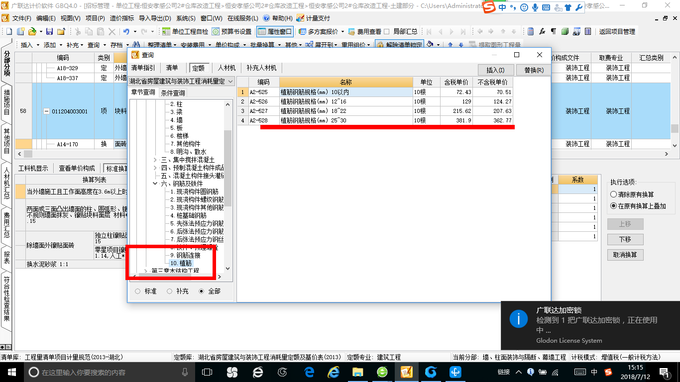Switch to 清单指引 tab
The image size is (680, 382).
[143, 68]
